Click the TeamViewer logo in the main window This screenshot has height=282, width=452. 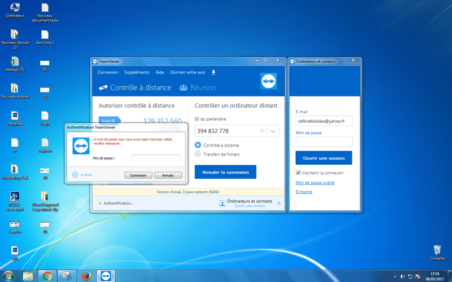tap(268, 81)
